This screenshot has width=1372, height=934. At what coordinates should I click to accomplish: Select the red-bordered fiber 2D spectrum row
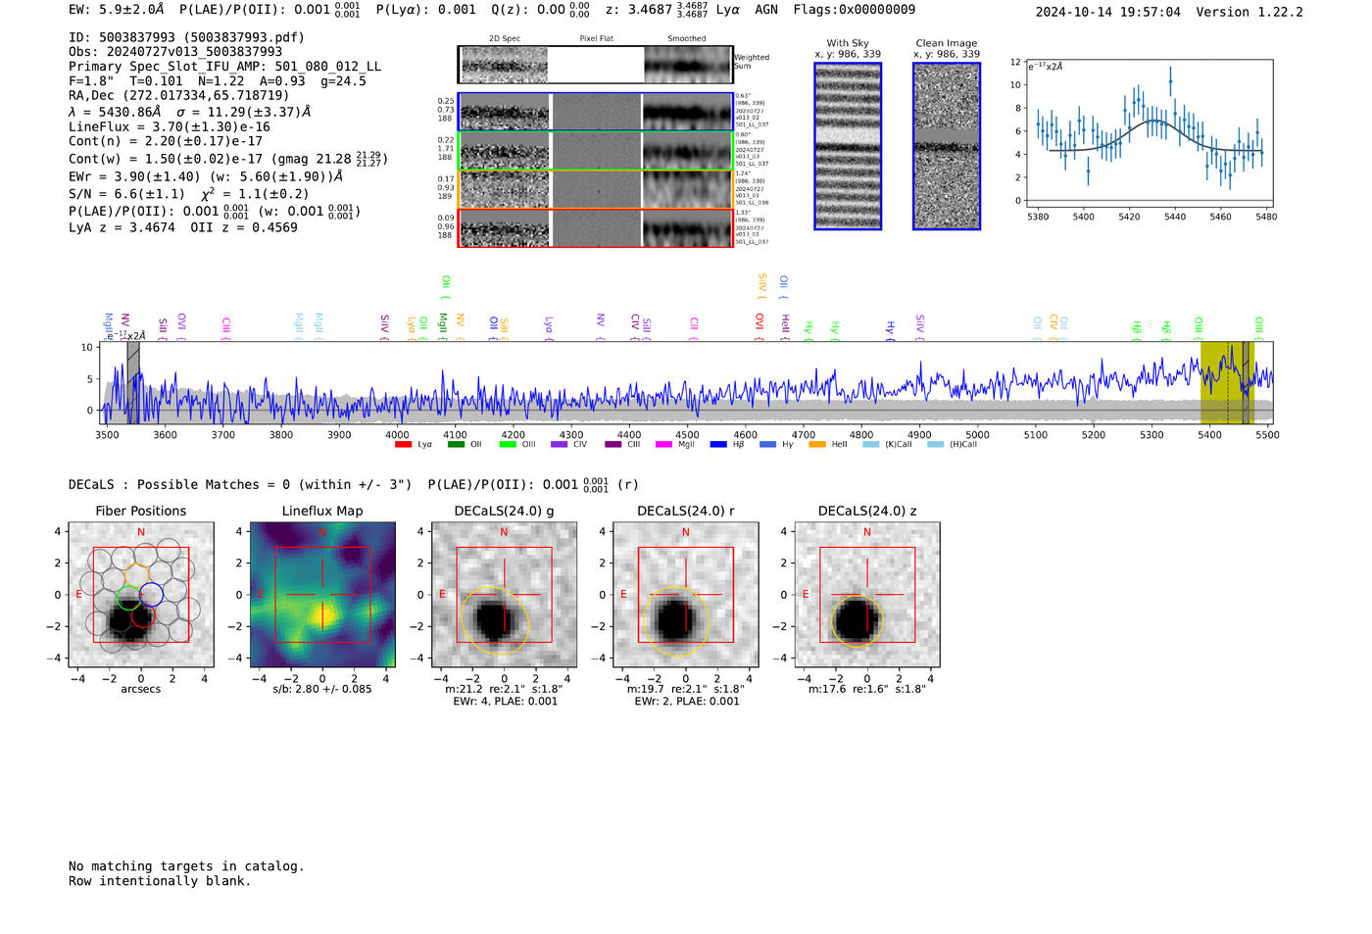pos(596,227)
